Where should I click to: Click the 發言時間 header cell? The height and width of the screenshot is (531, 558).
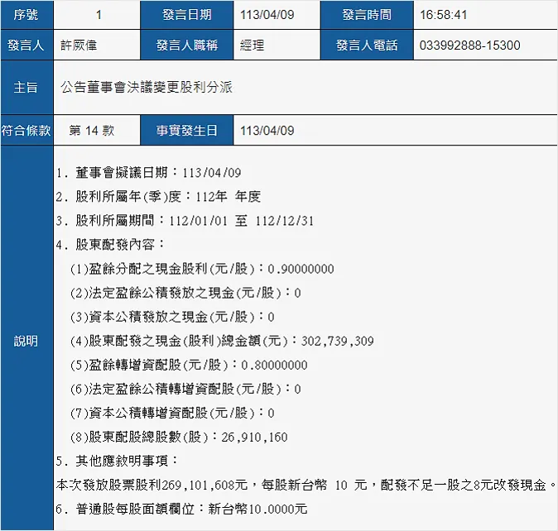(x=367, y=15)
